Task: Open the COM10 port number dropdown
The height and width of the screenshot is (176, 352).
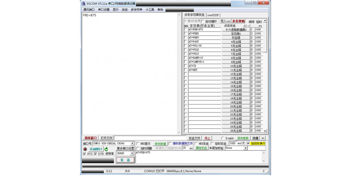Action: (x=132, y=144)
